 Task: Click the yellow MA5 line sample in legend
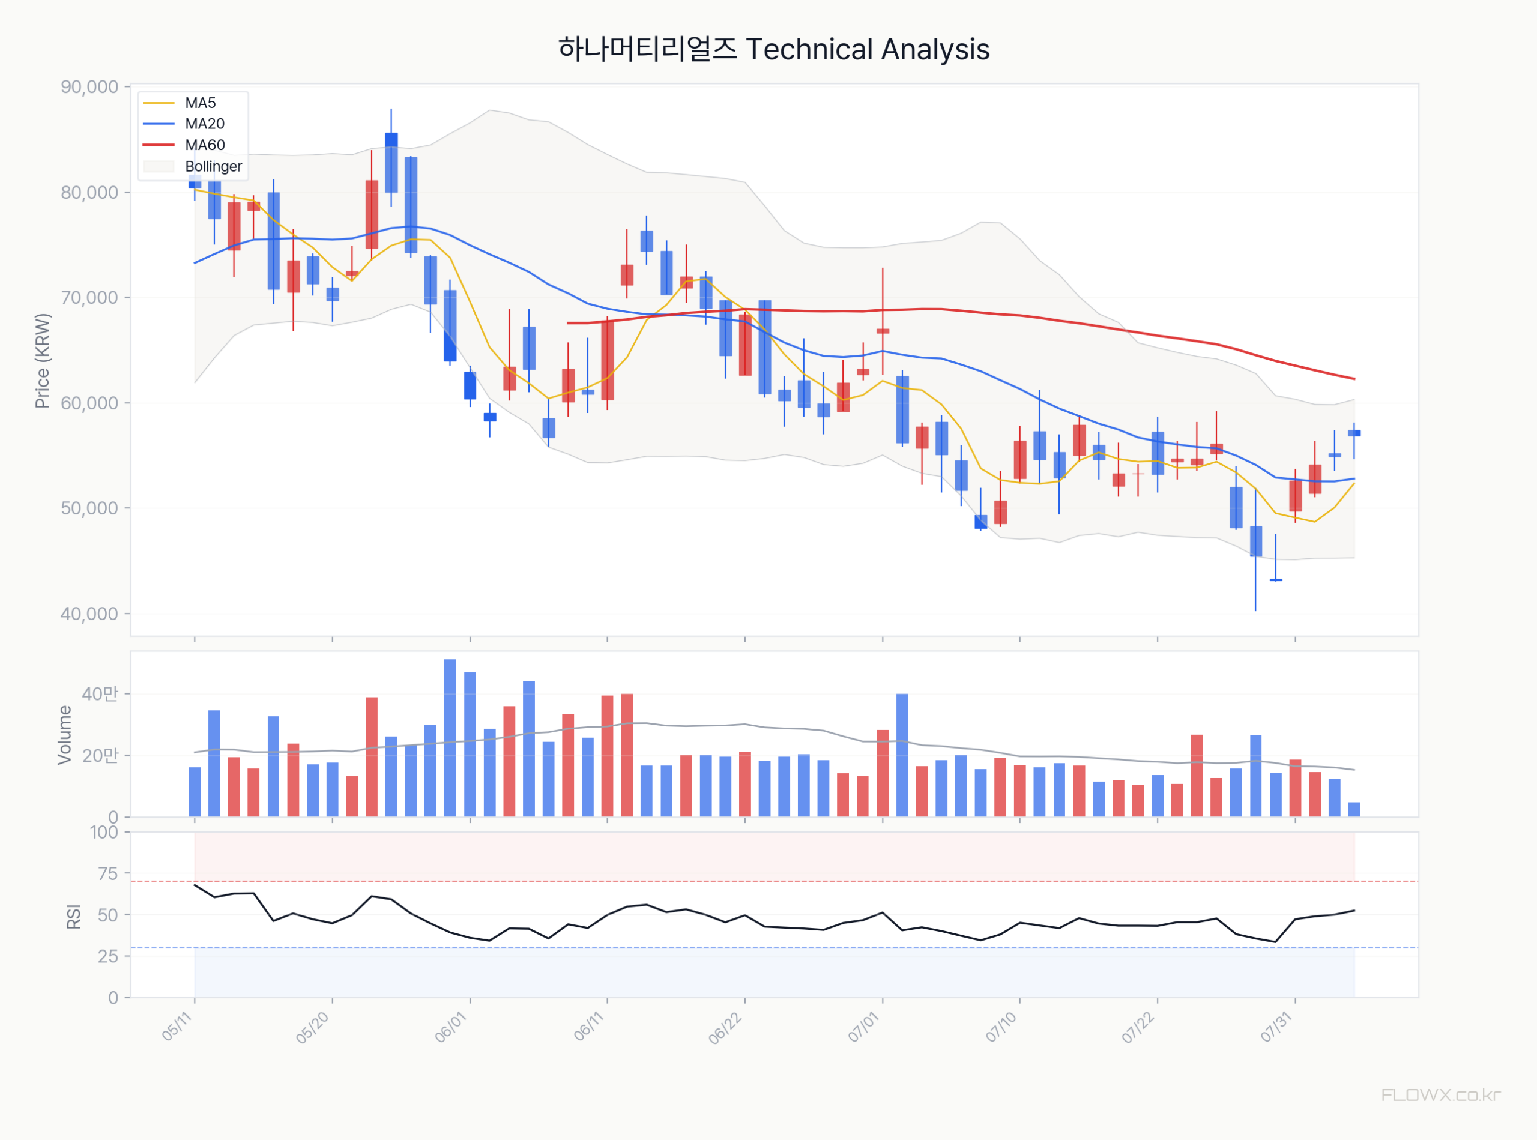(159, 103)
